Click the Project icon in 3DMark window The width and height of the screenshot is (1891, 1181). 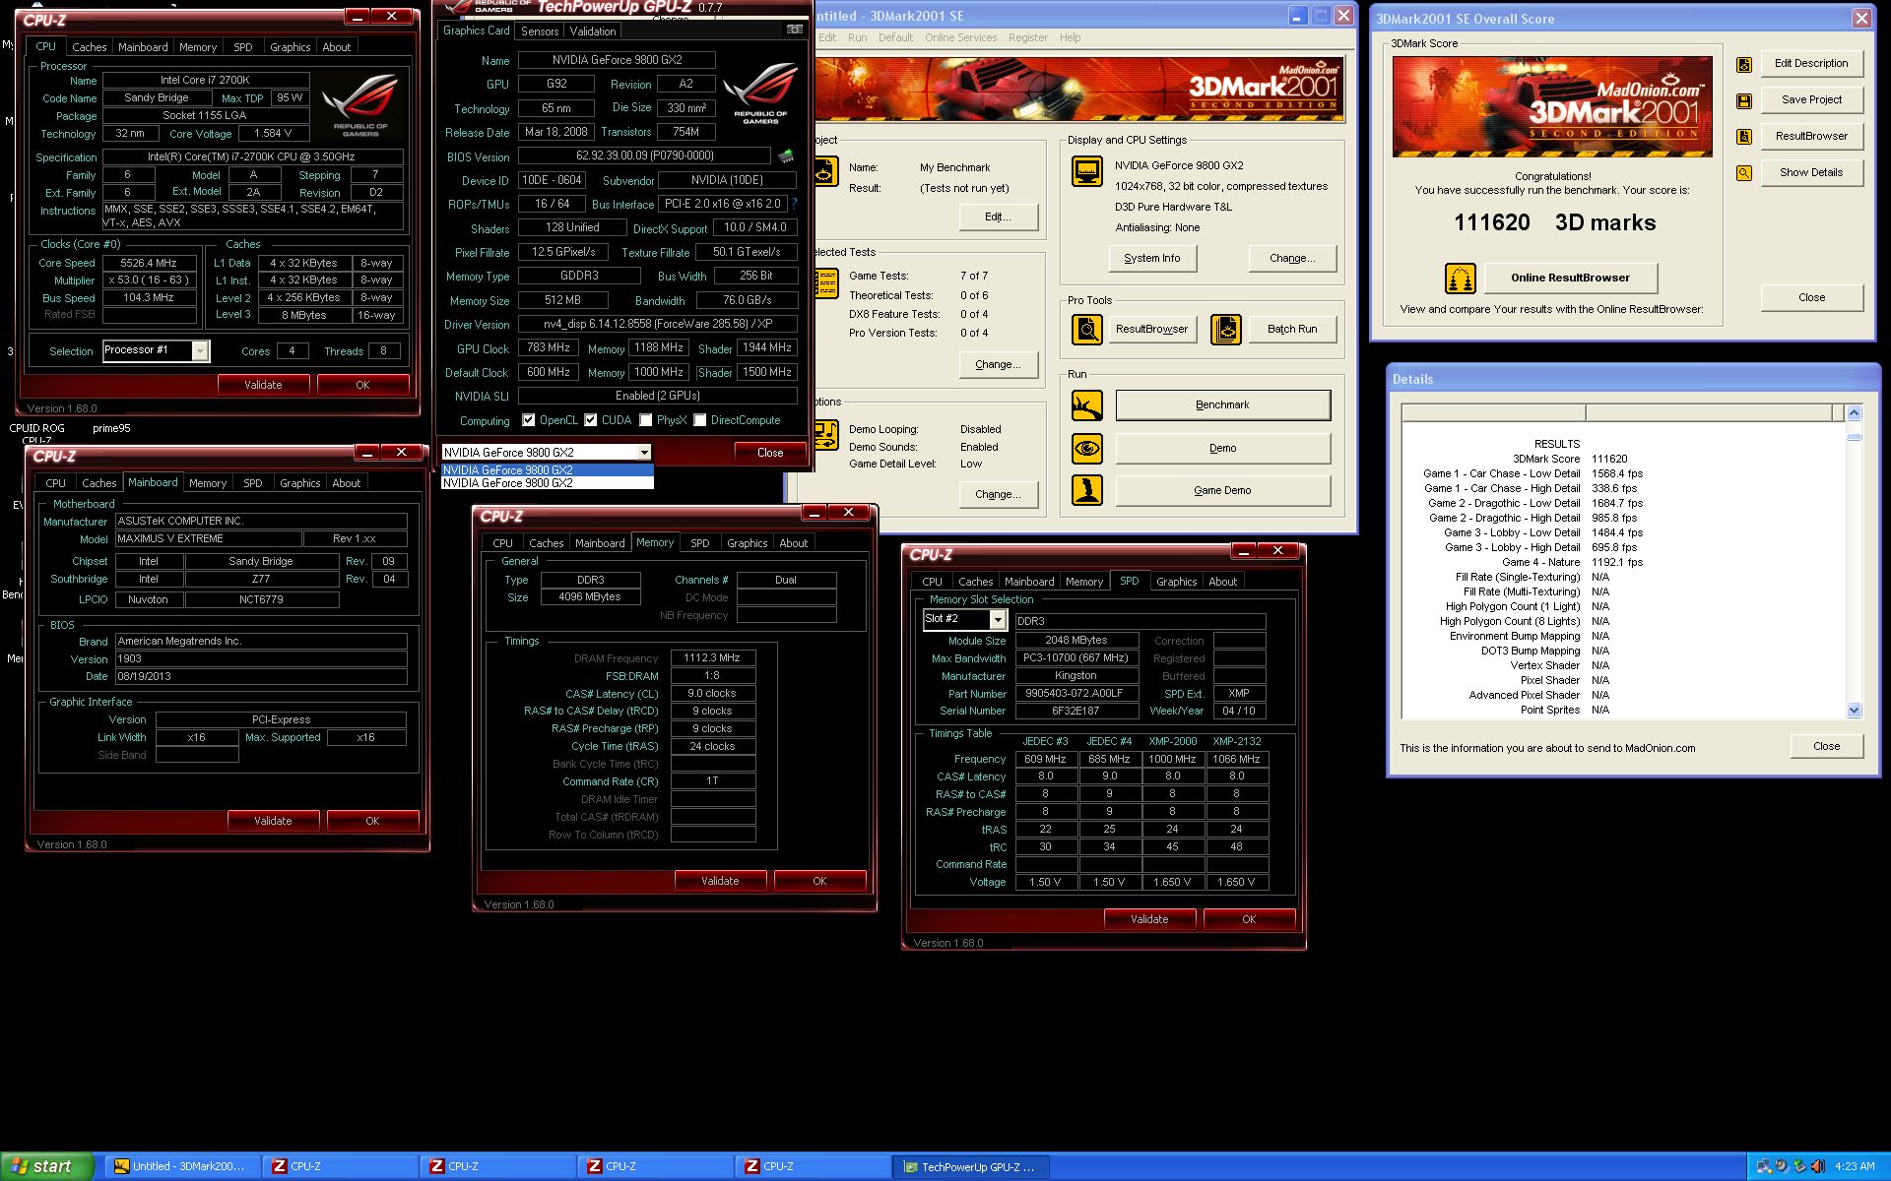825,171
